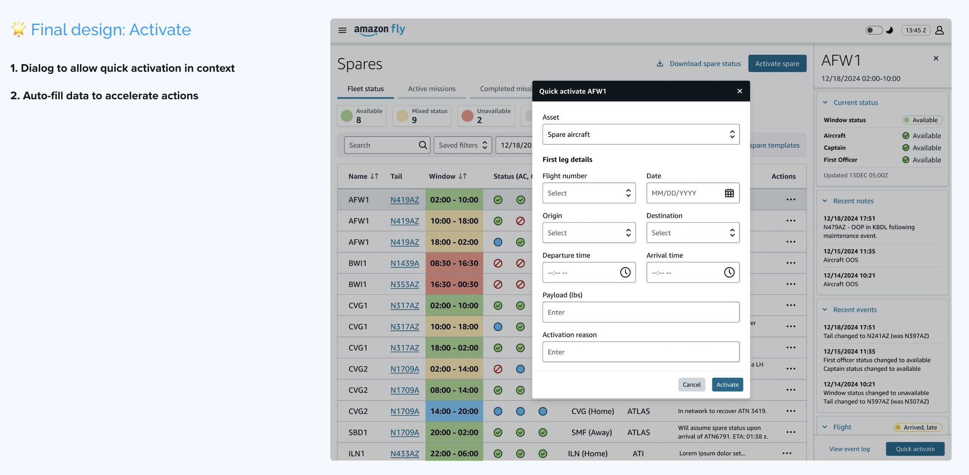Open the hamburger navigation menu
Viewport: 969px width, 475px height.
click(342, 30)
